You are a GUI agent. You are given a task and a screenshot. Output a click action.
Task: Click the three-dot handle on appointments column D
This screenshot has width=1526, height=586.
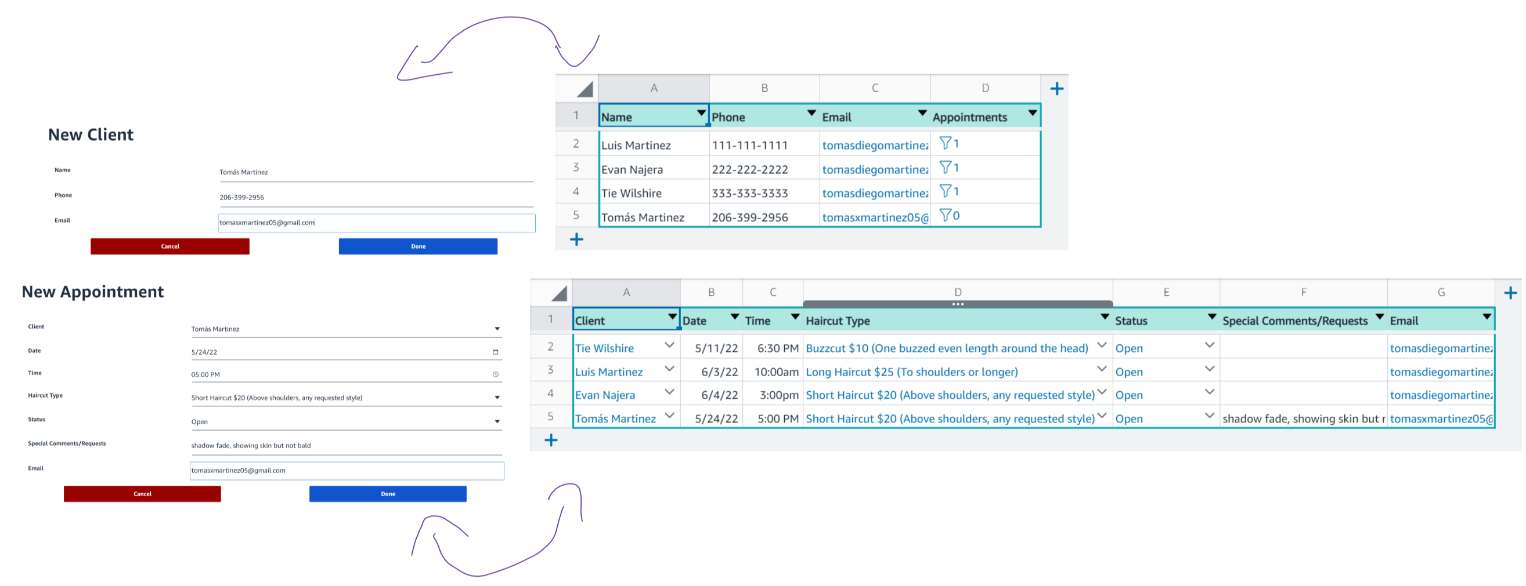[x=957, y=304]
